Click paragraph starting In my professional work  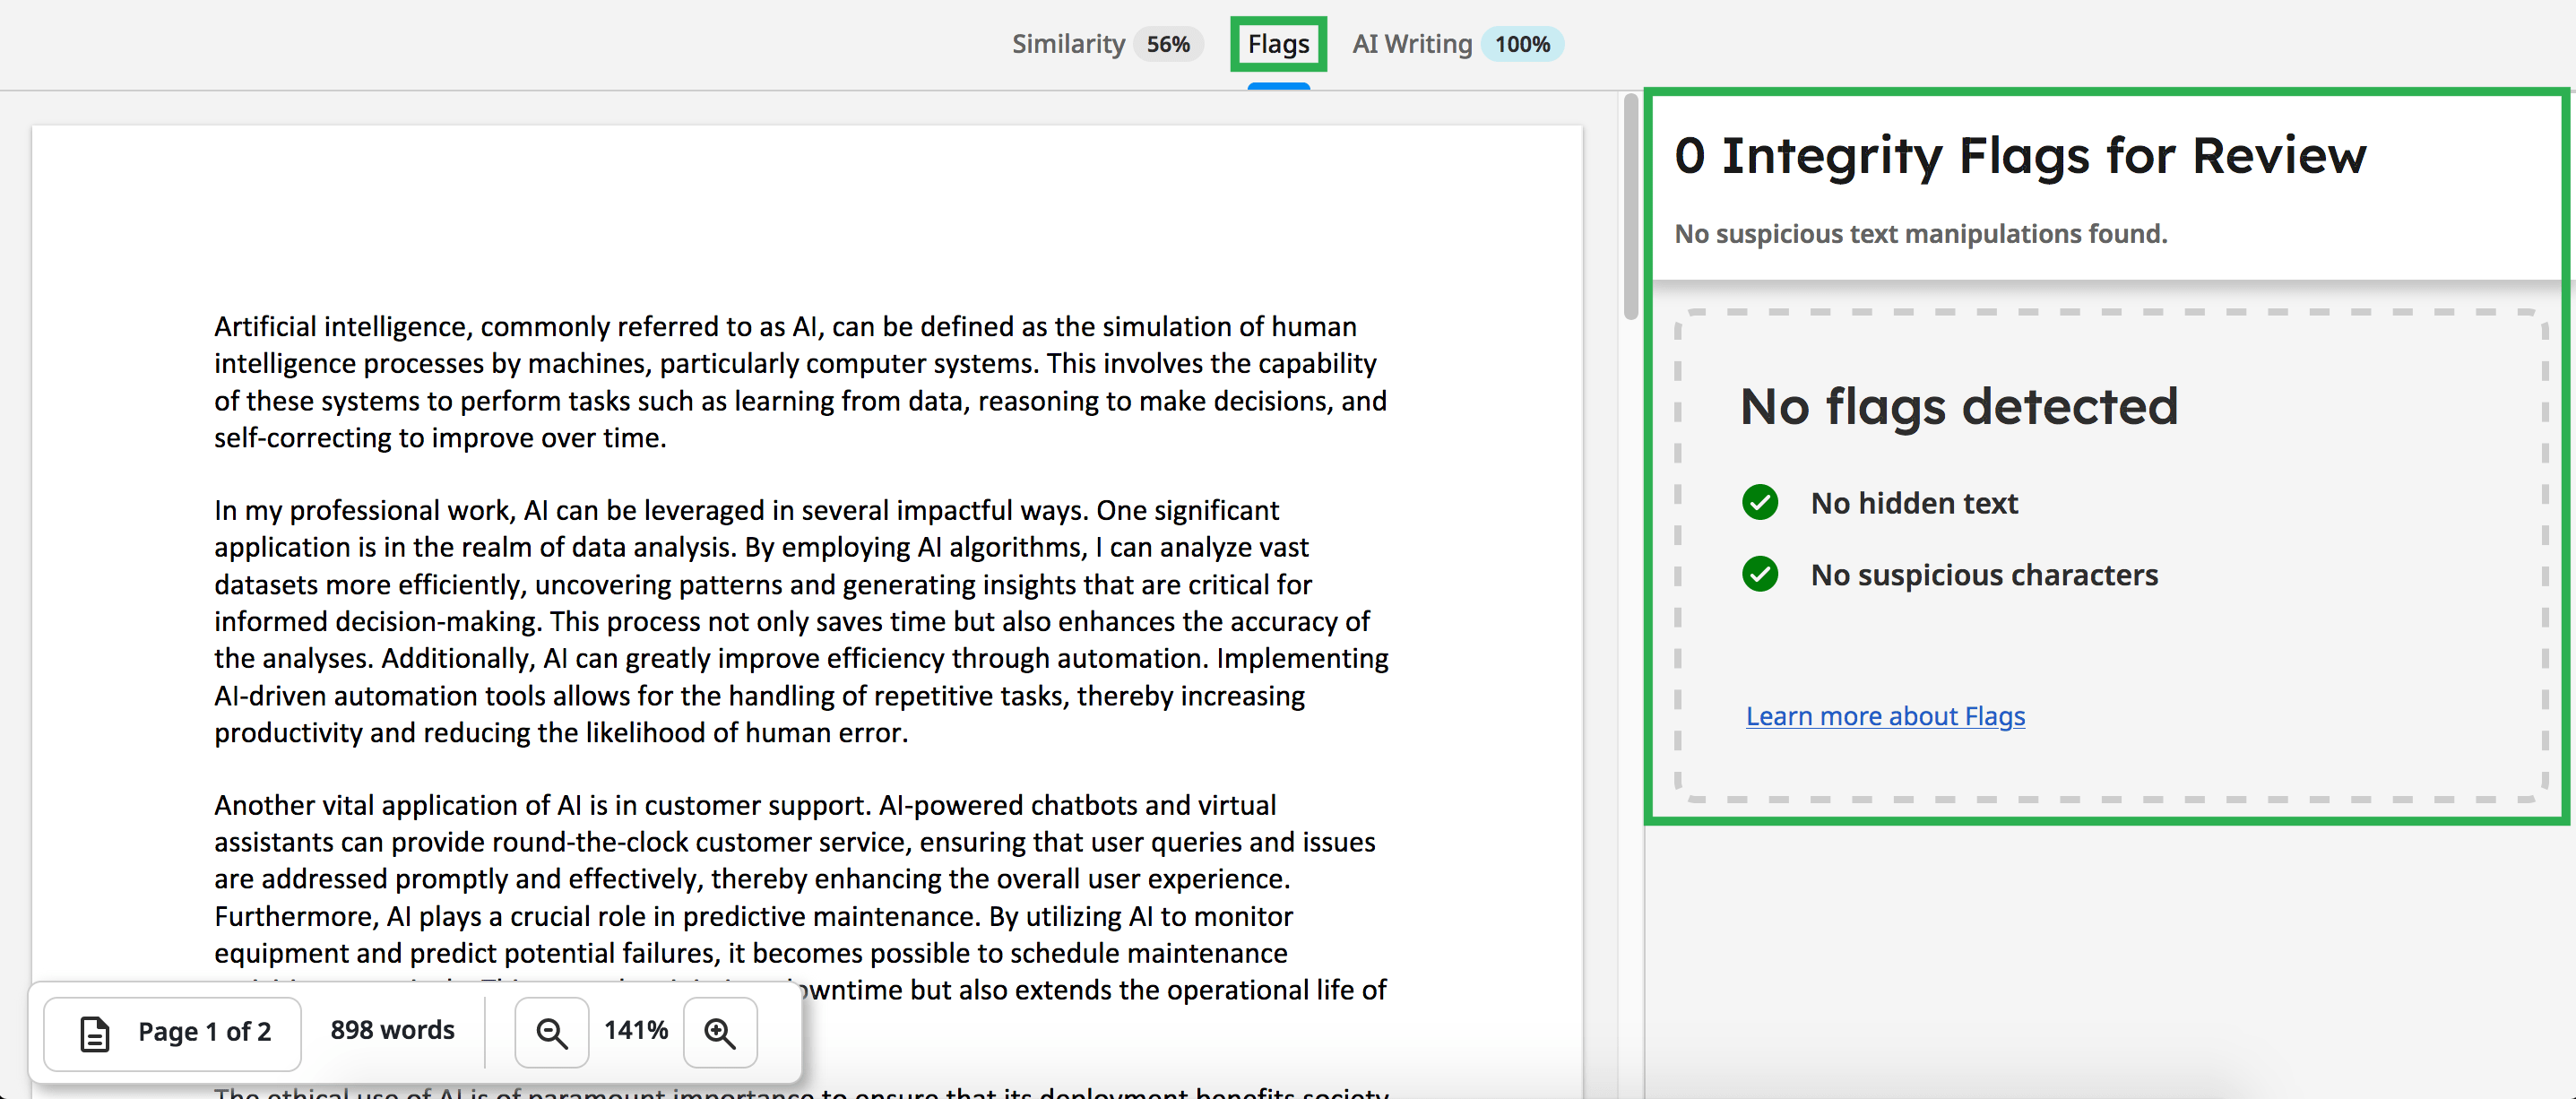[800, 621]
